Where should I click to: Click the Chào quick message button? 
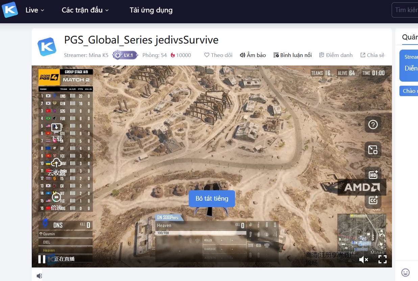coord(409,91)
